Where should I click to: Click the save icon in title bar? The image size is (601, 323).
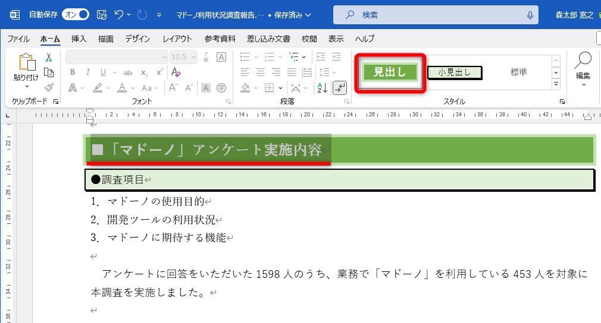[x=102, y=15]
